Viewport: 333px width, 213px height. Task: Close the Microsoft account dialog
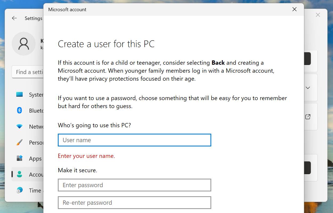pos(294,9)
